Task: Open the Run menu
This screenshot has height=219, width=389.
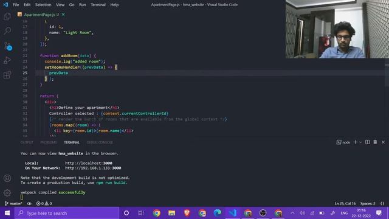Action: [x=83, y=5]
